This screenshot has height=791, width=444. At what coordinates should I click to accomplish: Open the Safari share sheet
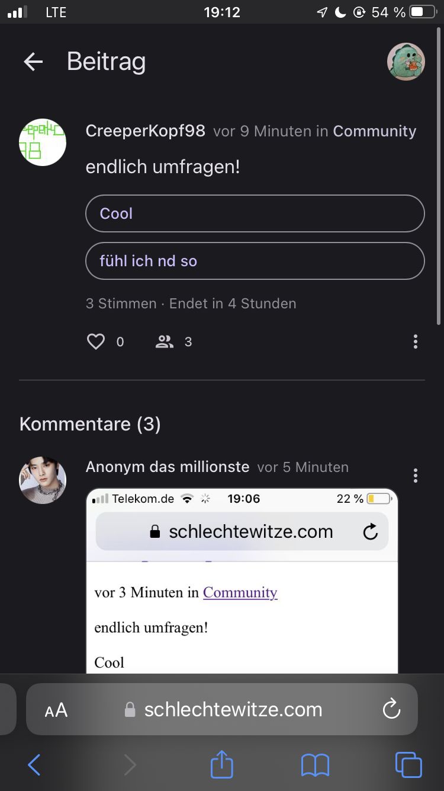(x=222, y=764)
